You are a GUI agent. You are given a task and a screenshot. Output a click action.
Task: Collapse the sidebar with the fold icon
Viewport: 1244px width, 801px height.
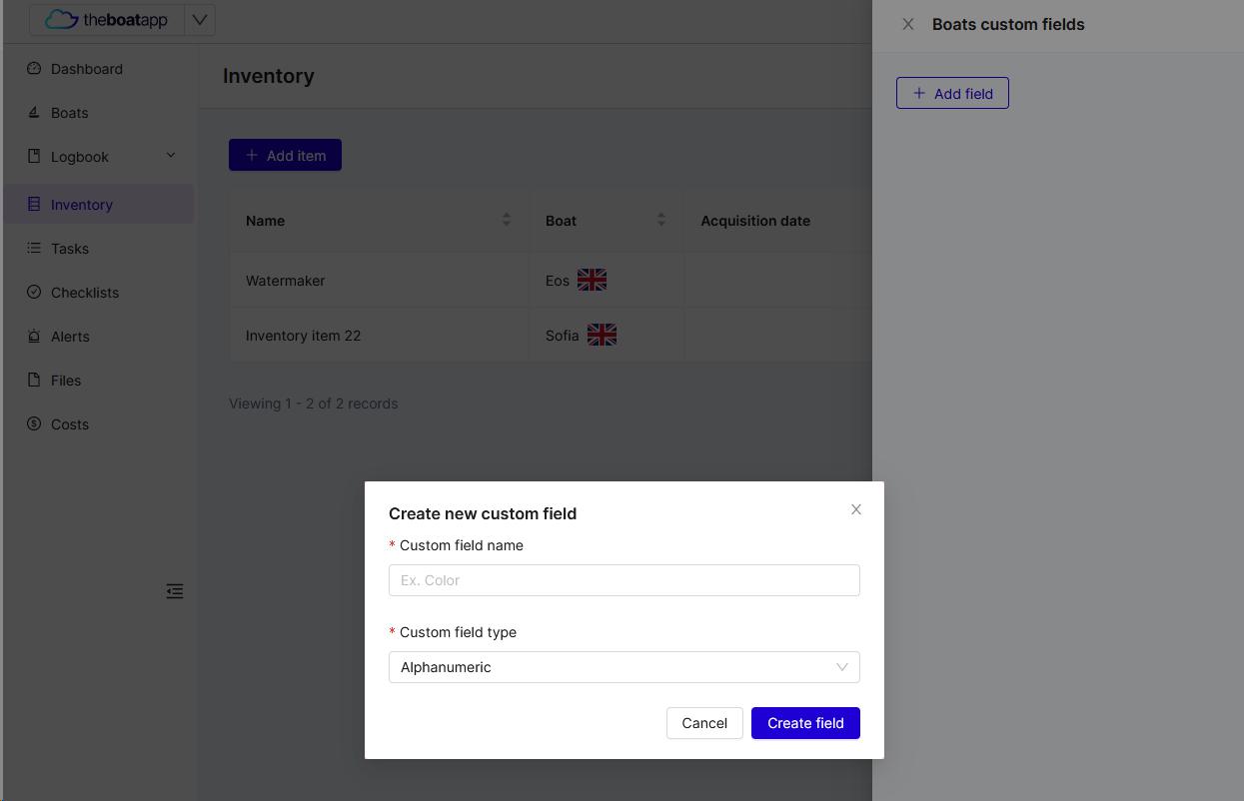[175, 591]
